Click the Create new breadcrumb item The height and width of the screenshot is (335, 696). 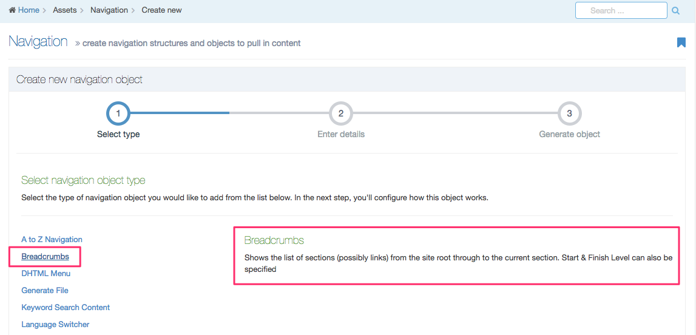pos(161,10)
